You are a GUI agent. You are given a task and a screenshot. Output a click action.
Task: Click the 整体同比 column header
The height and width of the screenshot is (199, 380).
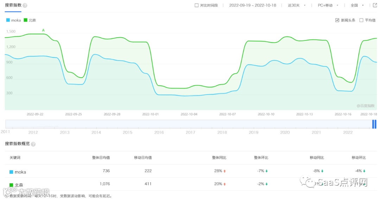coord(219,158)
